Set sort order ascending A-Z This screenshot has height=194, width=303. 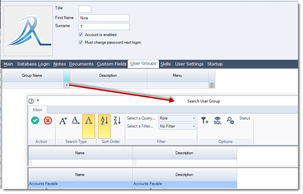pyautogui.click(x=104, y=126)
